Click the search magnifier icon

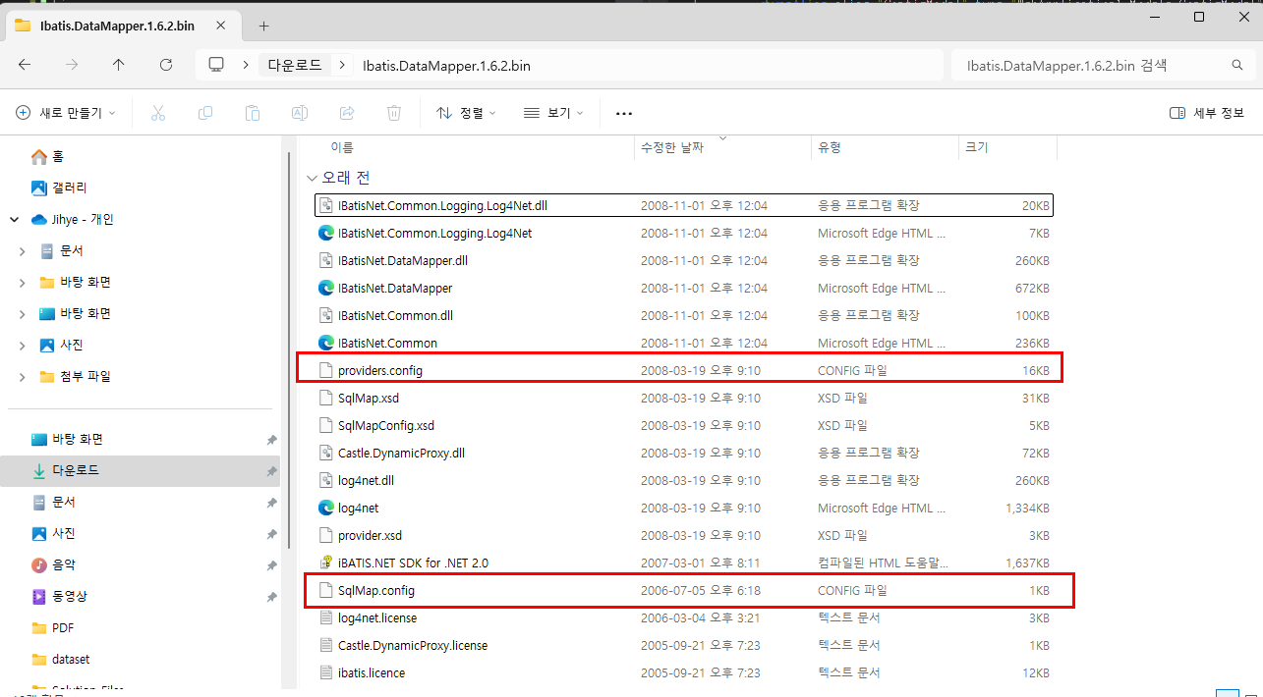[1237, 66]
